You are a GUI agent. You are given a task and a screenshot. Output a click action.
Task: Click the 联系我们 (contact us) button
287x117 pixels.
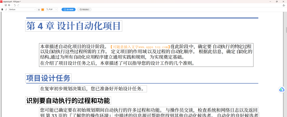[x=85, y=10]
